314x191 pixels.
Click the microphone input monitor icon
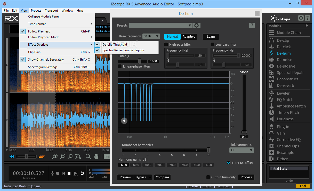[x=53, y=173]
